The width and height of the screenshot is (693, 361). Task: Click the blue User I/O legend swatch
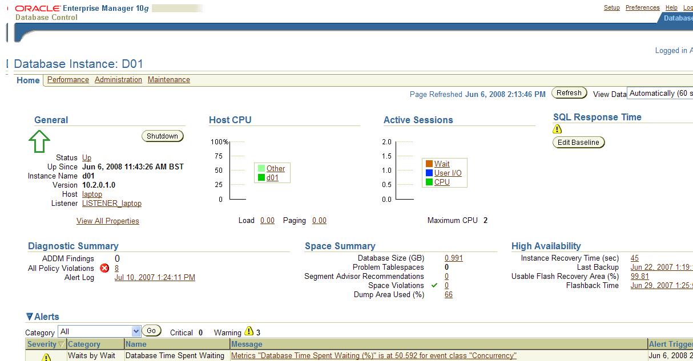tap(429, 173)
